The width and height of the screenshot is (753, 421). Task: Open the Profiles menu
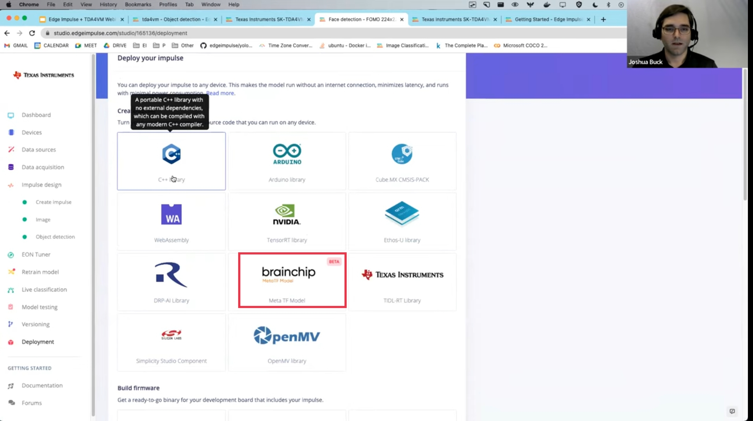[168, 5]
